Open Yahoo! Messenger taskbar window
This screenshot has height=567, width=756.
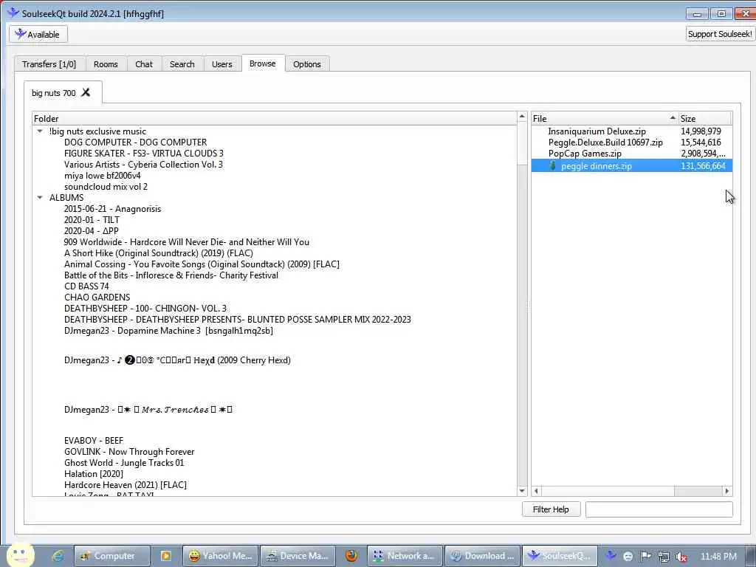coord(221,556)
